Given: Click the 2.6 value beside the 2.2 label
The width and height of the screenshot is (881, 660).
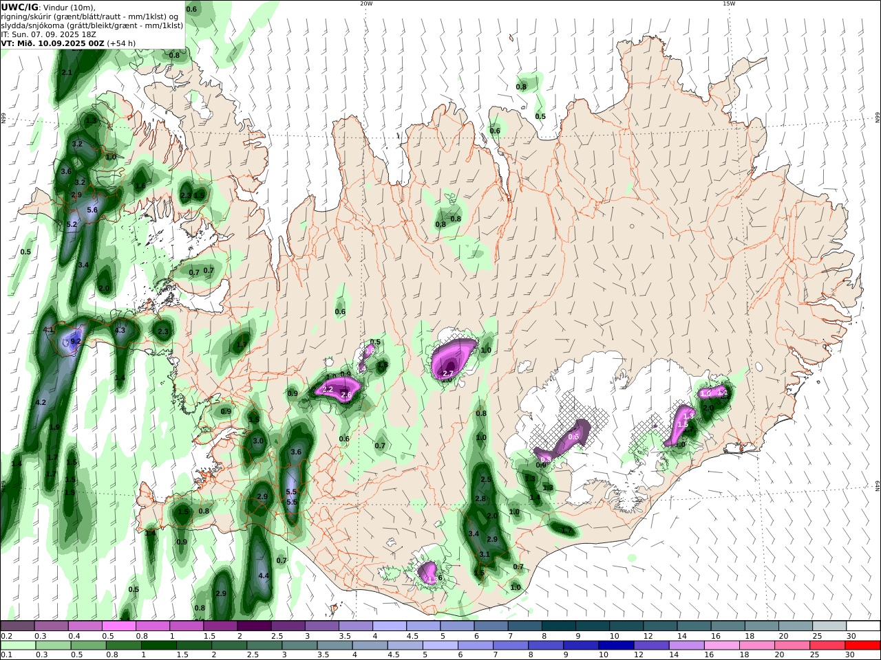Looking at the screenshot, I should [346, 395].
